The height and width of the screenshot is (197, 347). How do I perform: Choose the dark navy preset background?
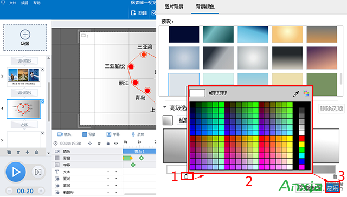point(184,35)
